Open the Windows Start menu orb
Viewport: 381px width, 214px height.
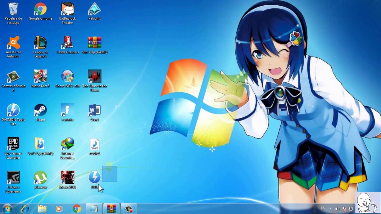(x=7, y=209)
